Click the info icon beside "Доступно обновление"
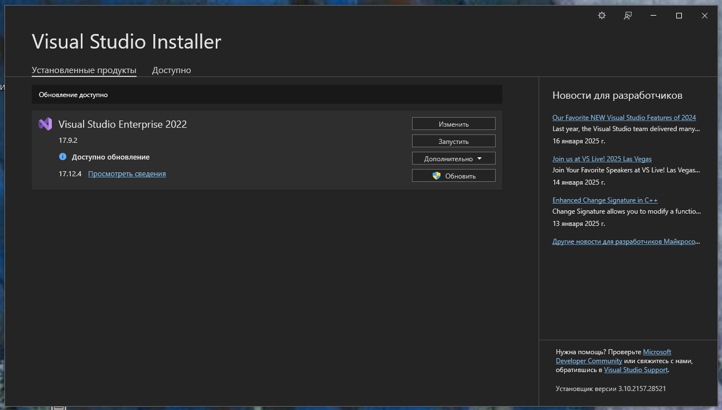The height and width of the screenshot is (410, 722). pyautogui.click(x=62, y=157)
